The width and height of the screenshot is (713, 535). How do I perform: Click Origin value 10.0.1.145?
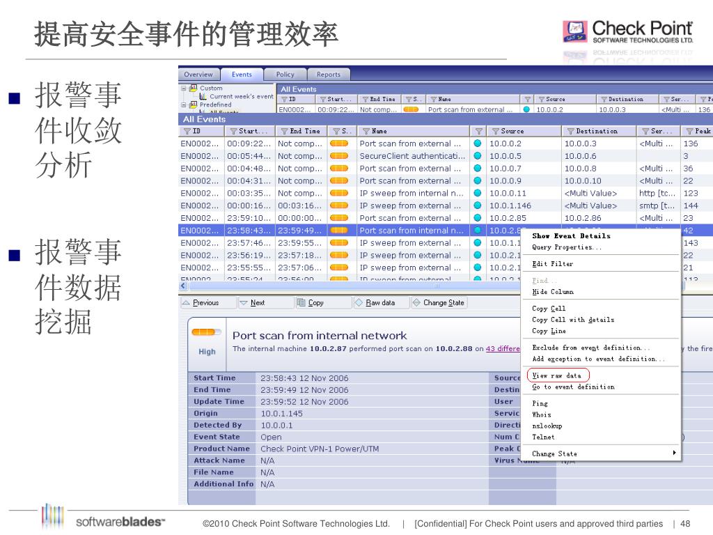point(281,414)
